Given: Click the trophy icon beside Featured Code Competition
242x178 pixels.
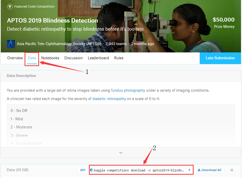Looking at the screenshot, I should coord(10,7).
